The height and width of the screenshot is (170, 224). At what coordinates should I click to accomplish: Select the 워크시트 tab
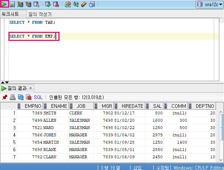click(x=10, y=14)
